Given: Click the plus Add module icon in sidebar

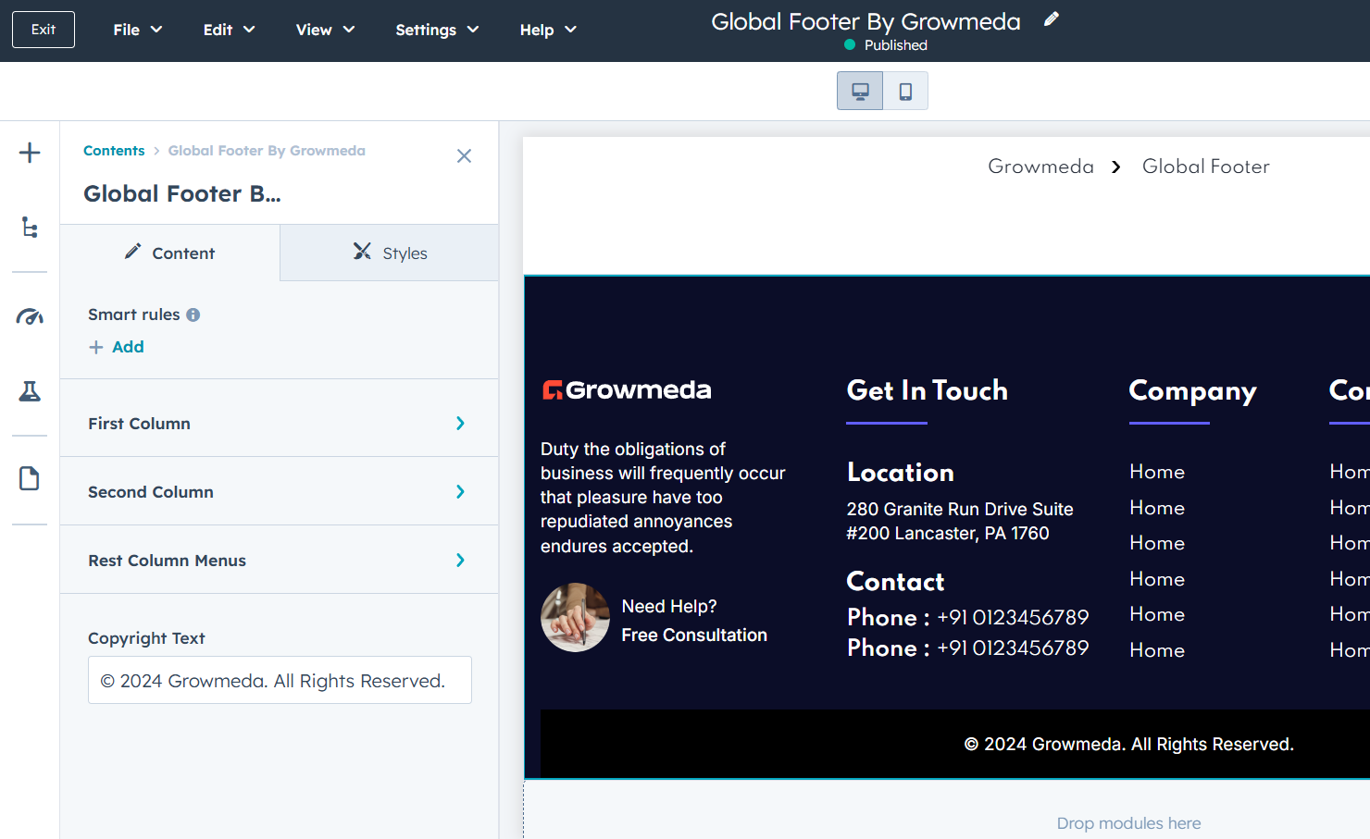Looking at the screenshot, I should click(x=30, y=153).
